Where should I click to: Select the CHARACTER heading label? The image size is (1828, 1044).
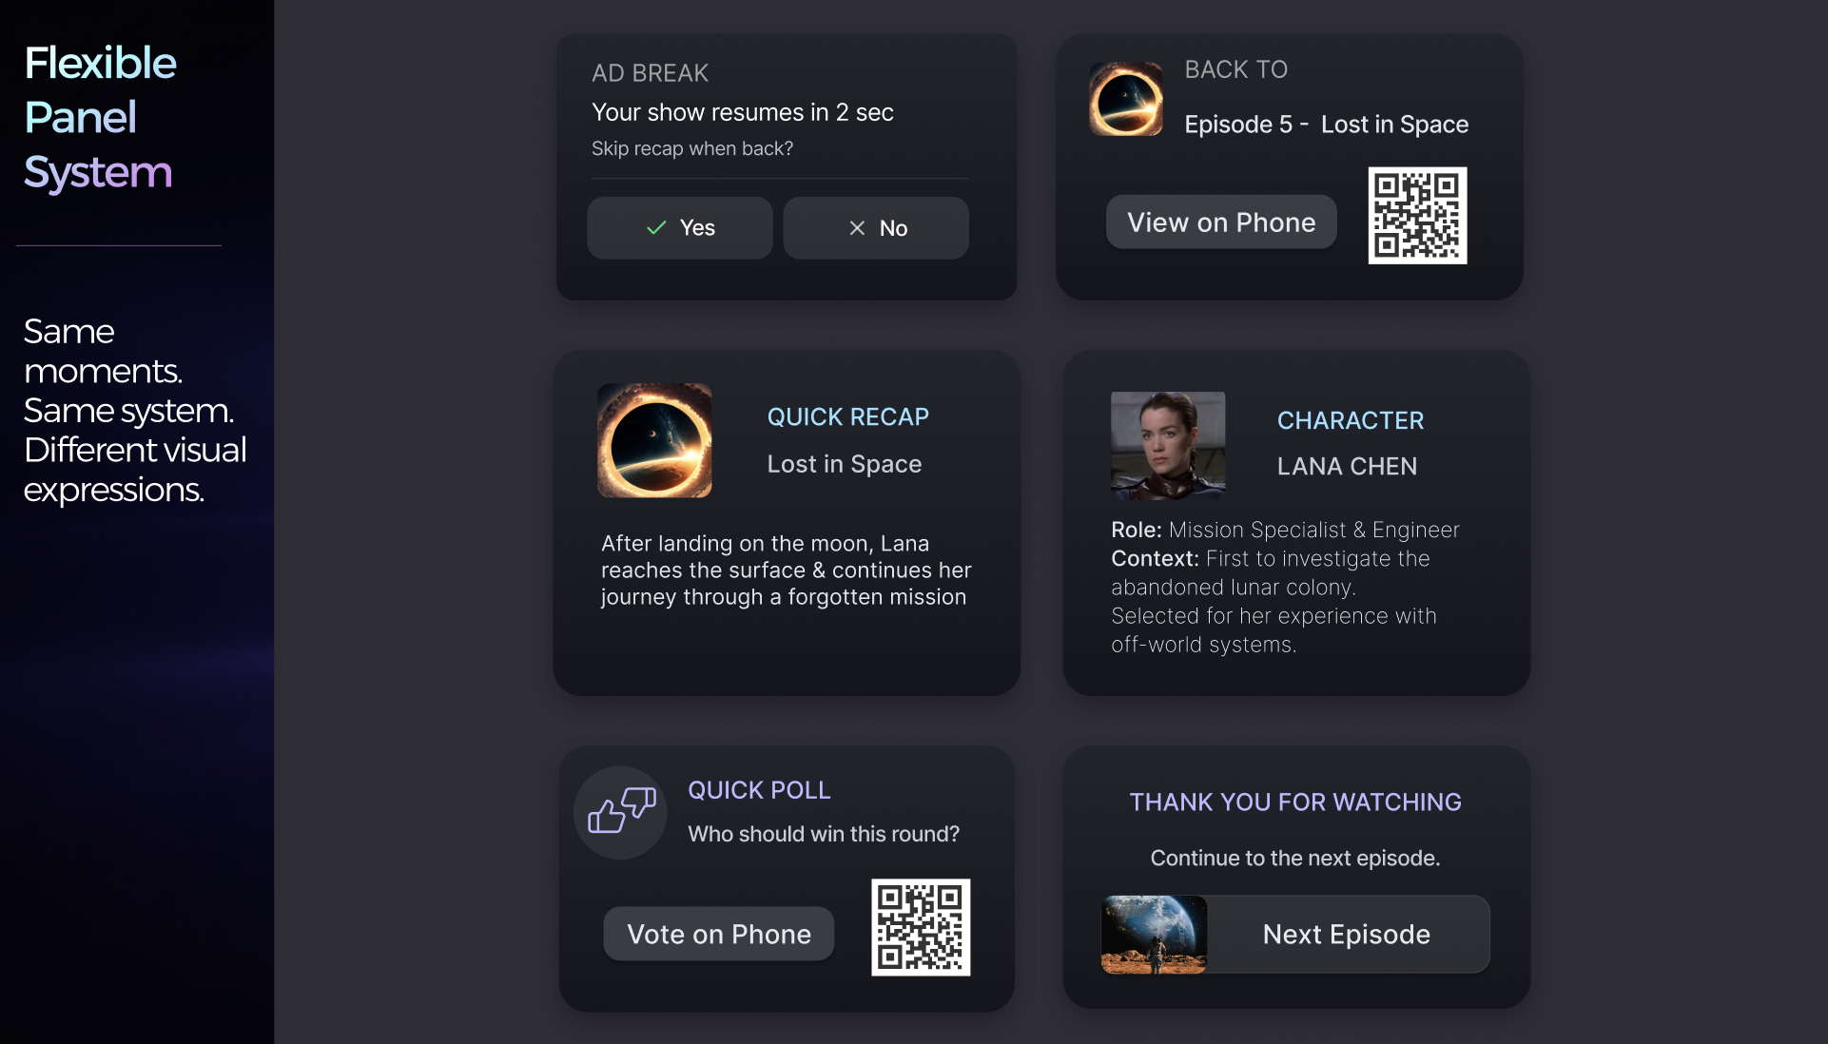point(1350,420)
